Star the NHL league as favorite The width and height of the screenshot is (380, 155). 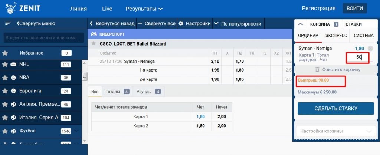(5, 64)
